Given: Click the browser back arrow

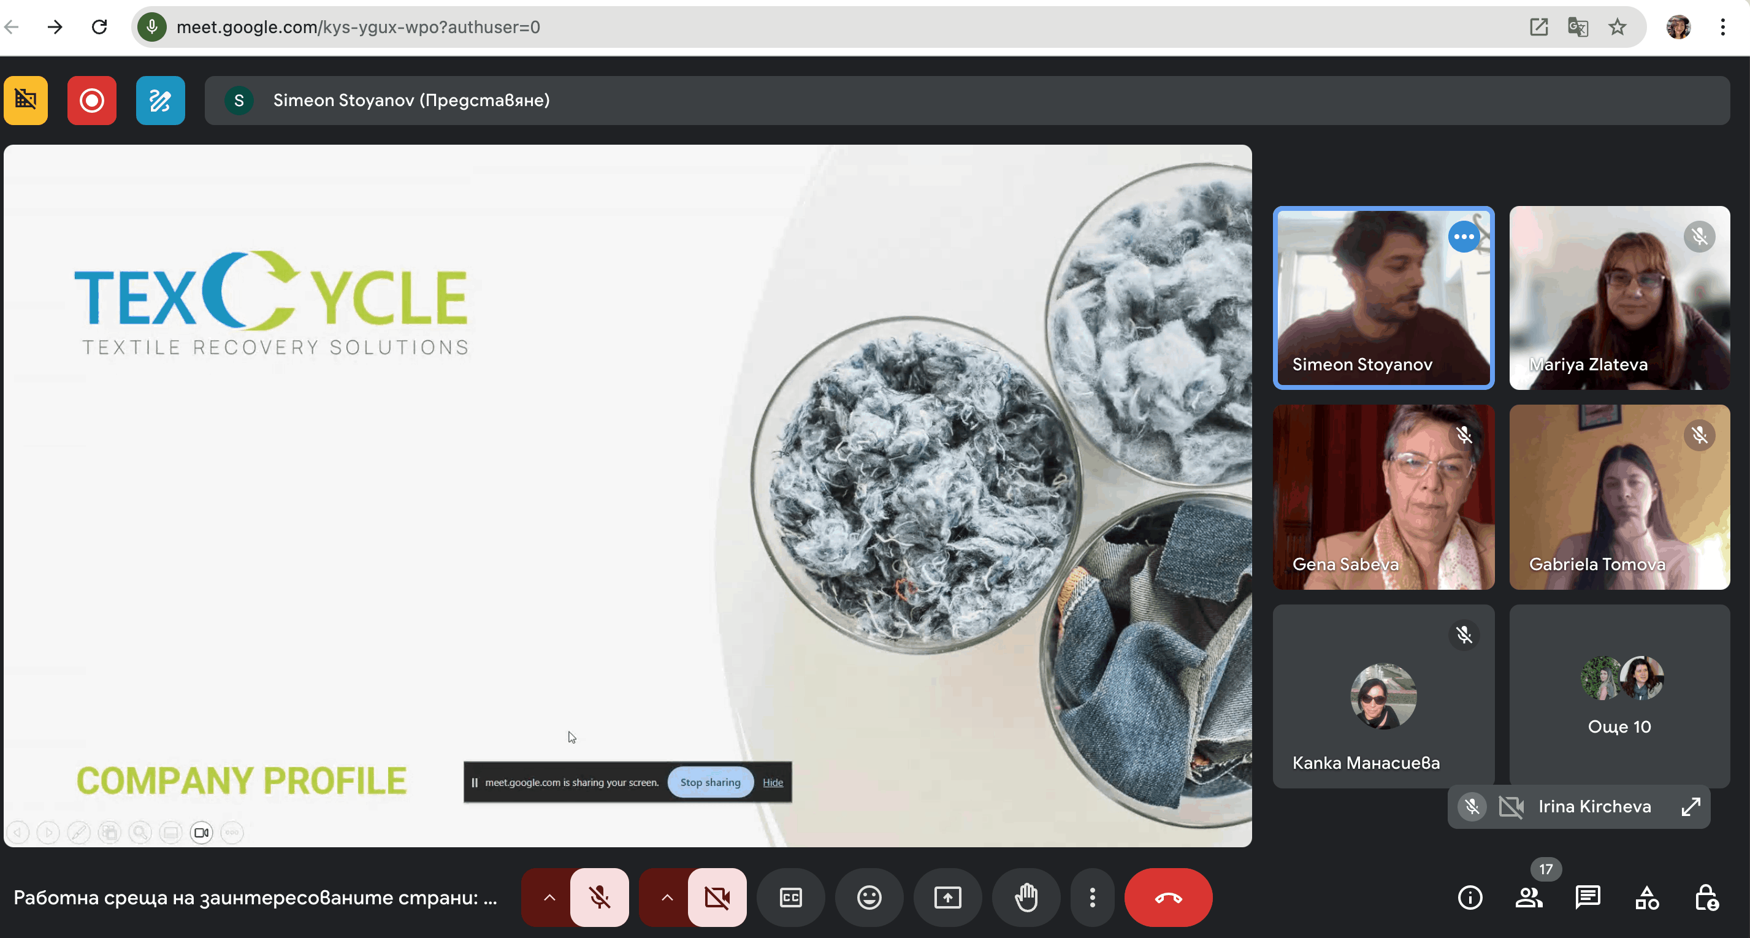Looking at the screenshot, I should point(12,27).
